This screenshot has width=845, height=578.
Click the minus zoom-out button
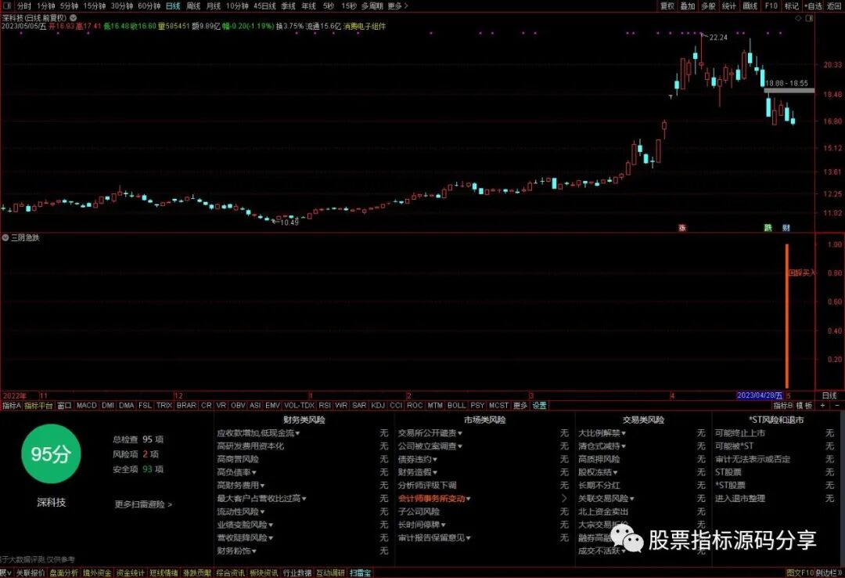click(x=837, y=405)
